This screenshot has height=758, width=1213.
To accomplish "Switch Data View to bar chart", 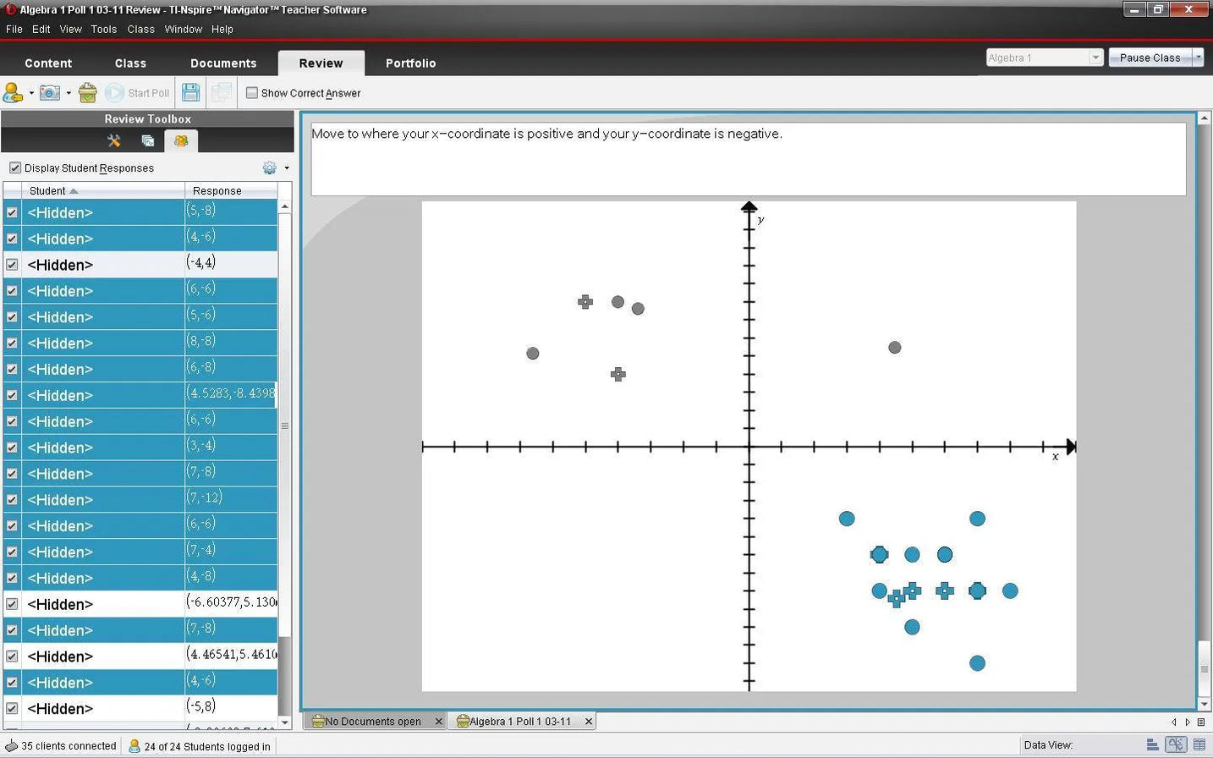I will (1152, 744).
